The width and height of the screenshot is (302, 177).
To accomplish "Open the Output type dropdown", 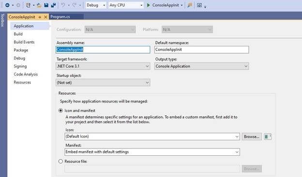I will coord(202,66).
